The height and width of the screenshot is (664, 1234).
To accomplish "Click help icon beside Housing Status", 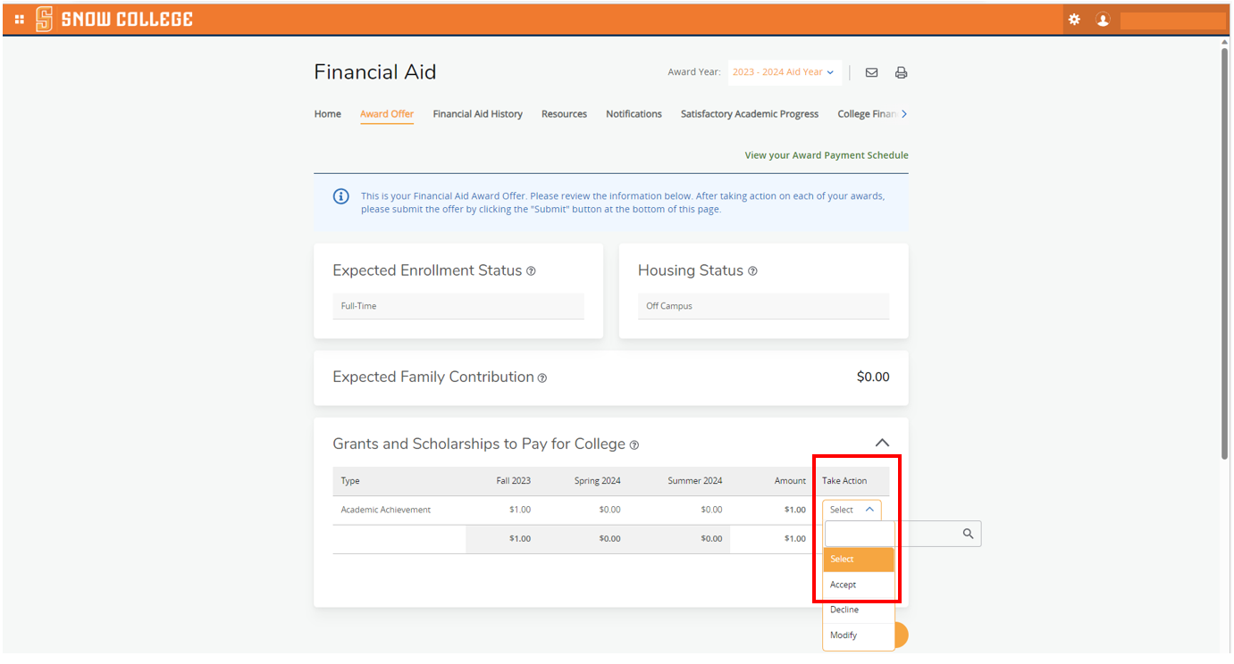I will [x=752, y=271].
